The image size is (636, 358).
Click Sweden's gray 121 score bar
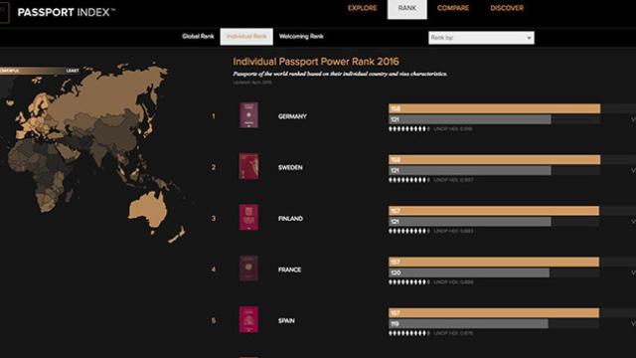click(470, 171)
